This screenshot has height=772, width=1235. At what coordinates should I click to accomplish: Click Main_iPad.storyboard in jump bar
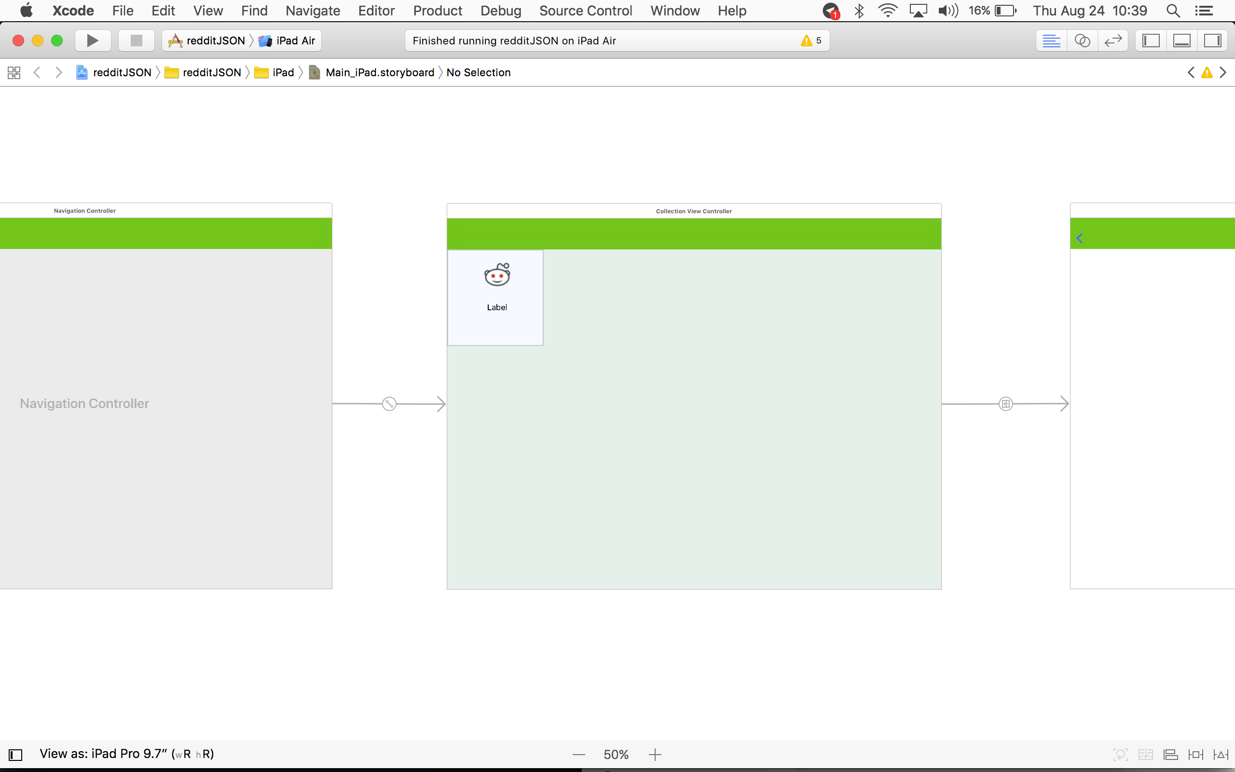[x=379, y=72]
